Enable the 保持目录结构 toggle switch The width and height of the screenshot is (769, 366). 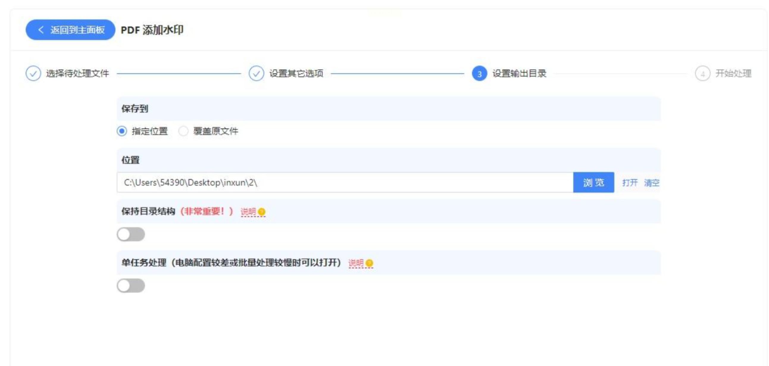coord(131,234)
